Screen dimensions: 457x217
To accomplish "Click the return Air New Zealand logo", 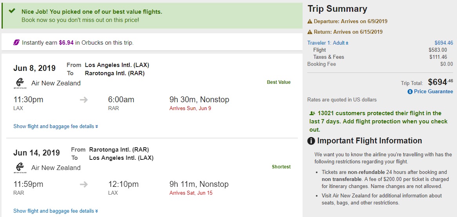I will [20, 168].
